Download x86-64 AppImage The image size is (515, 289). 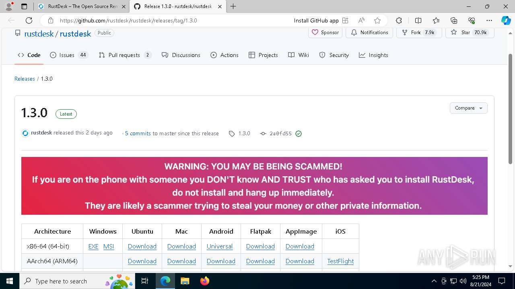(x=300, y=246)
